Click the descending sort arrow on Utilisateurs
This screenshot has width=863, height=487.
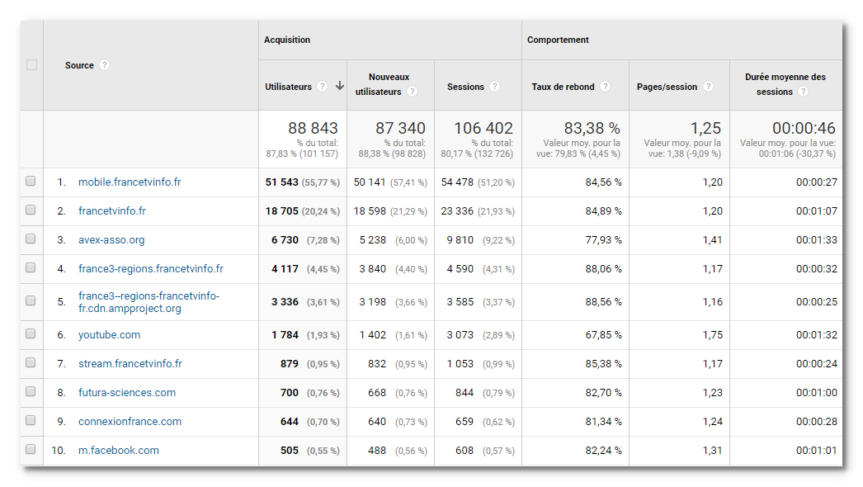coord(340,85)
